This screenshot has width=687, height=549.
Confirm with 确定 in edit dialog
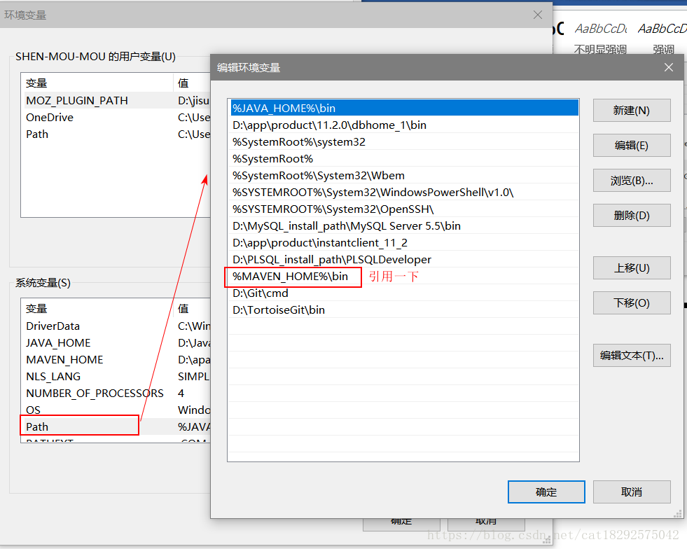click(546, 492)
